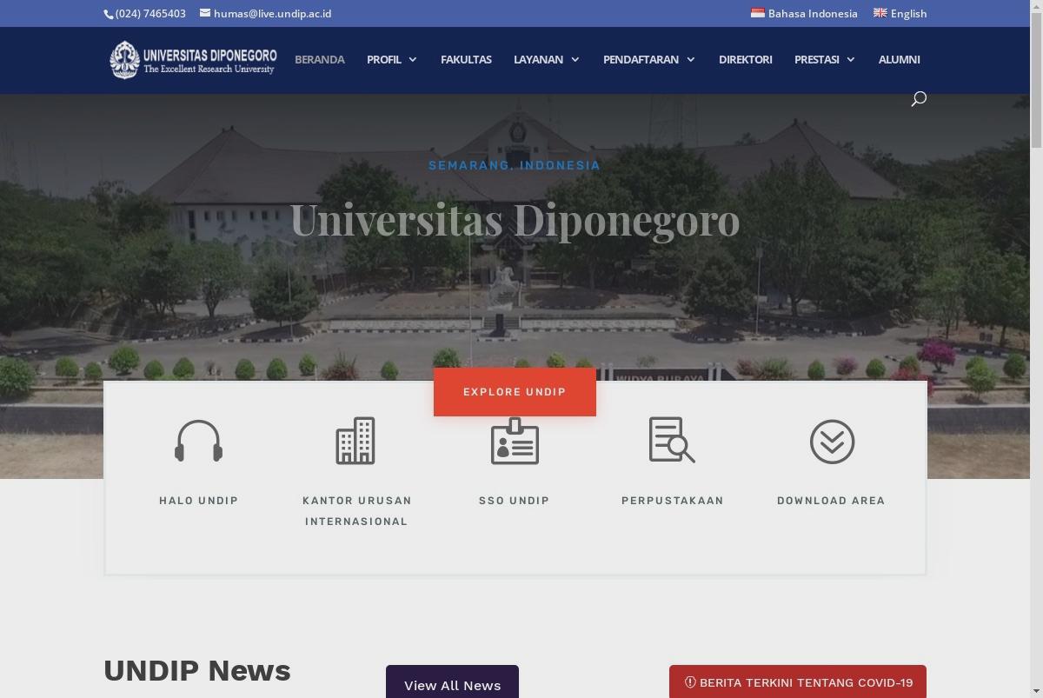Click the UK flag icon
This screenshot has width=1043, height=698.
click(x=880, y=13)
